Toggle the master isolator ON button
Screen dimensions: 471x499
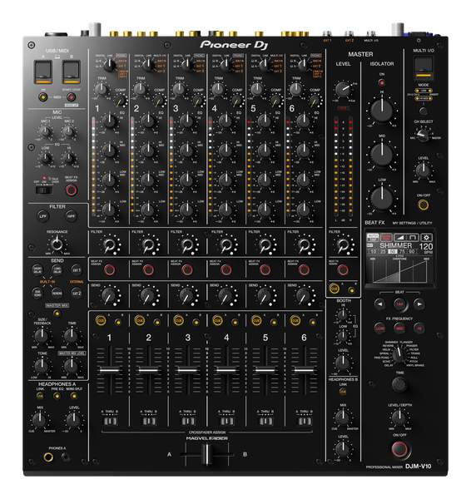382,82
